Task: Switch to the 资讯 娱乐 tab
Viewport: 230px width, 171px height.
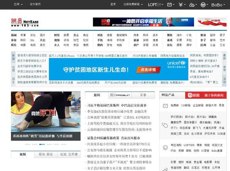Action: 46,154
